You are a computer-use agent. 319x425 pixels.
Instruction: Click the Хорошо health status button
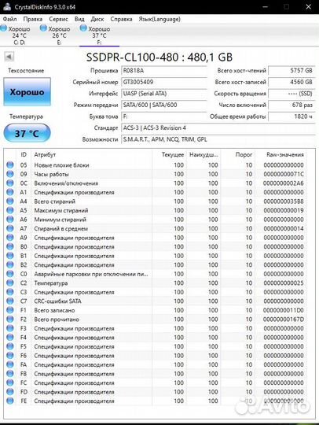[27, 92]
